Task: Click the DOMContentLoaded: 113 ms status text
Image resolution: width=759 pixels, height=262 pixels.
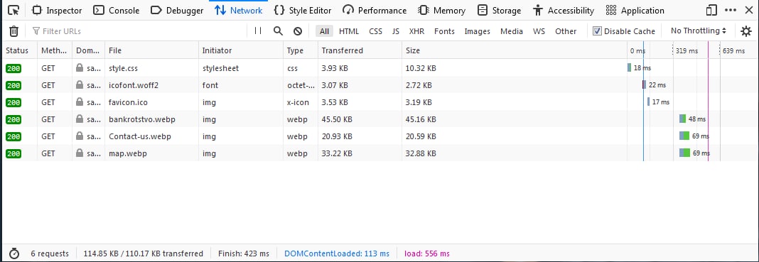Action: tap(337, 253)
